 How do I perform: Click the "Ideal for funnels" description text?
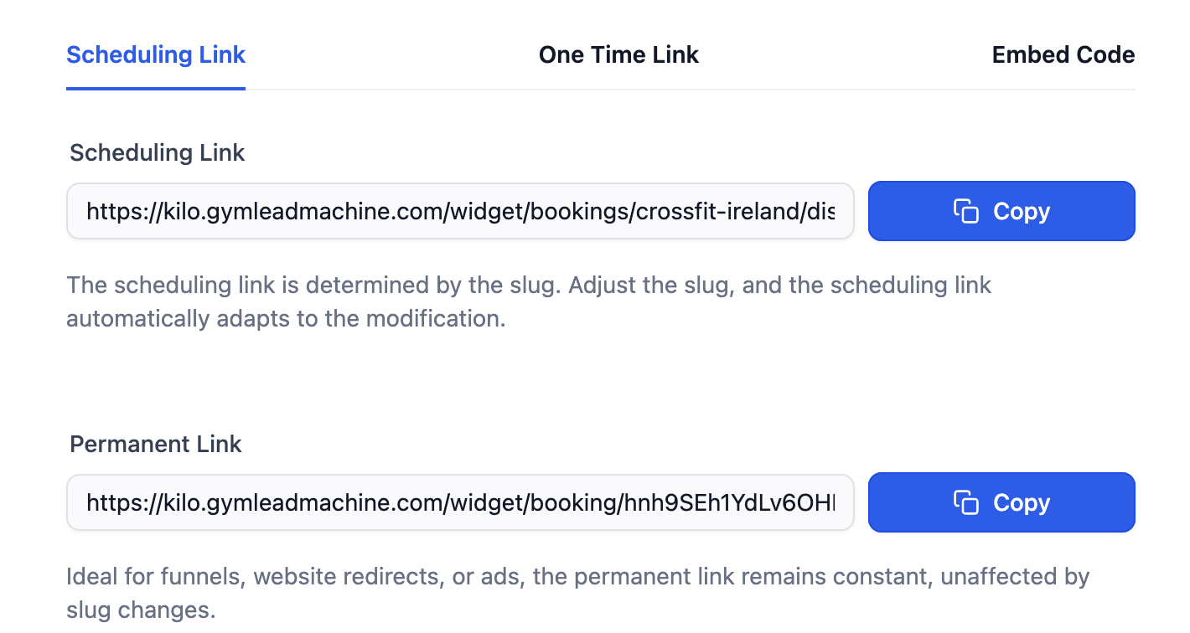pyautogui.click(x=577, y=593)
